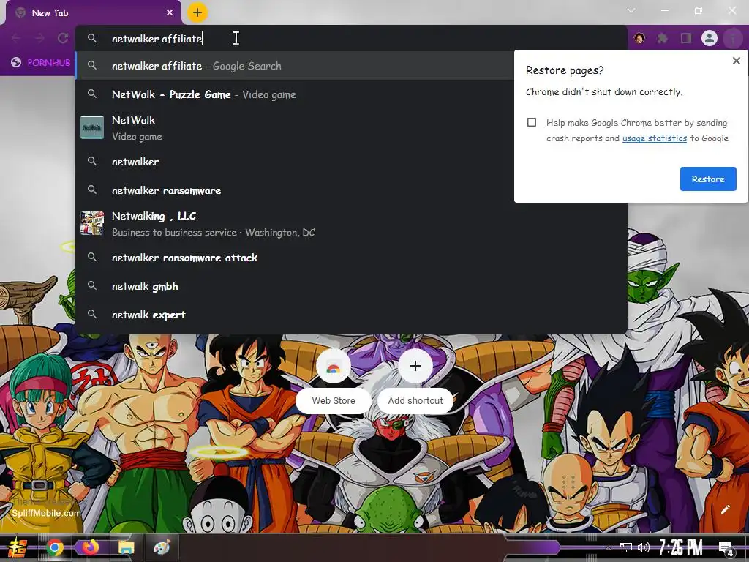Click the Restore button
The width and height of the screenshot is (749, 562).
coord(708,179)
